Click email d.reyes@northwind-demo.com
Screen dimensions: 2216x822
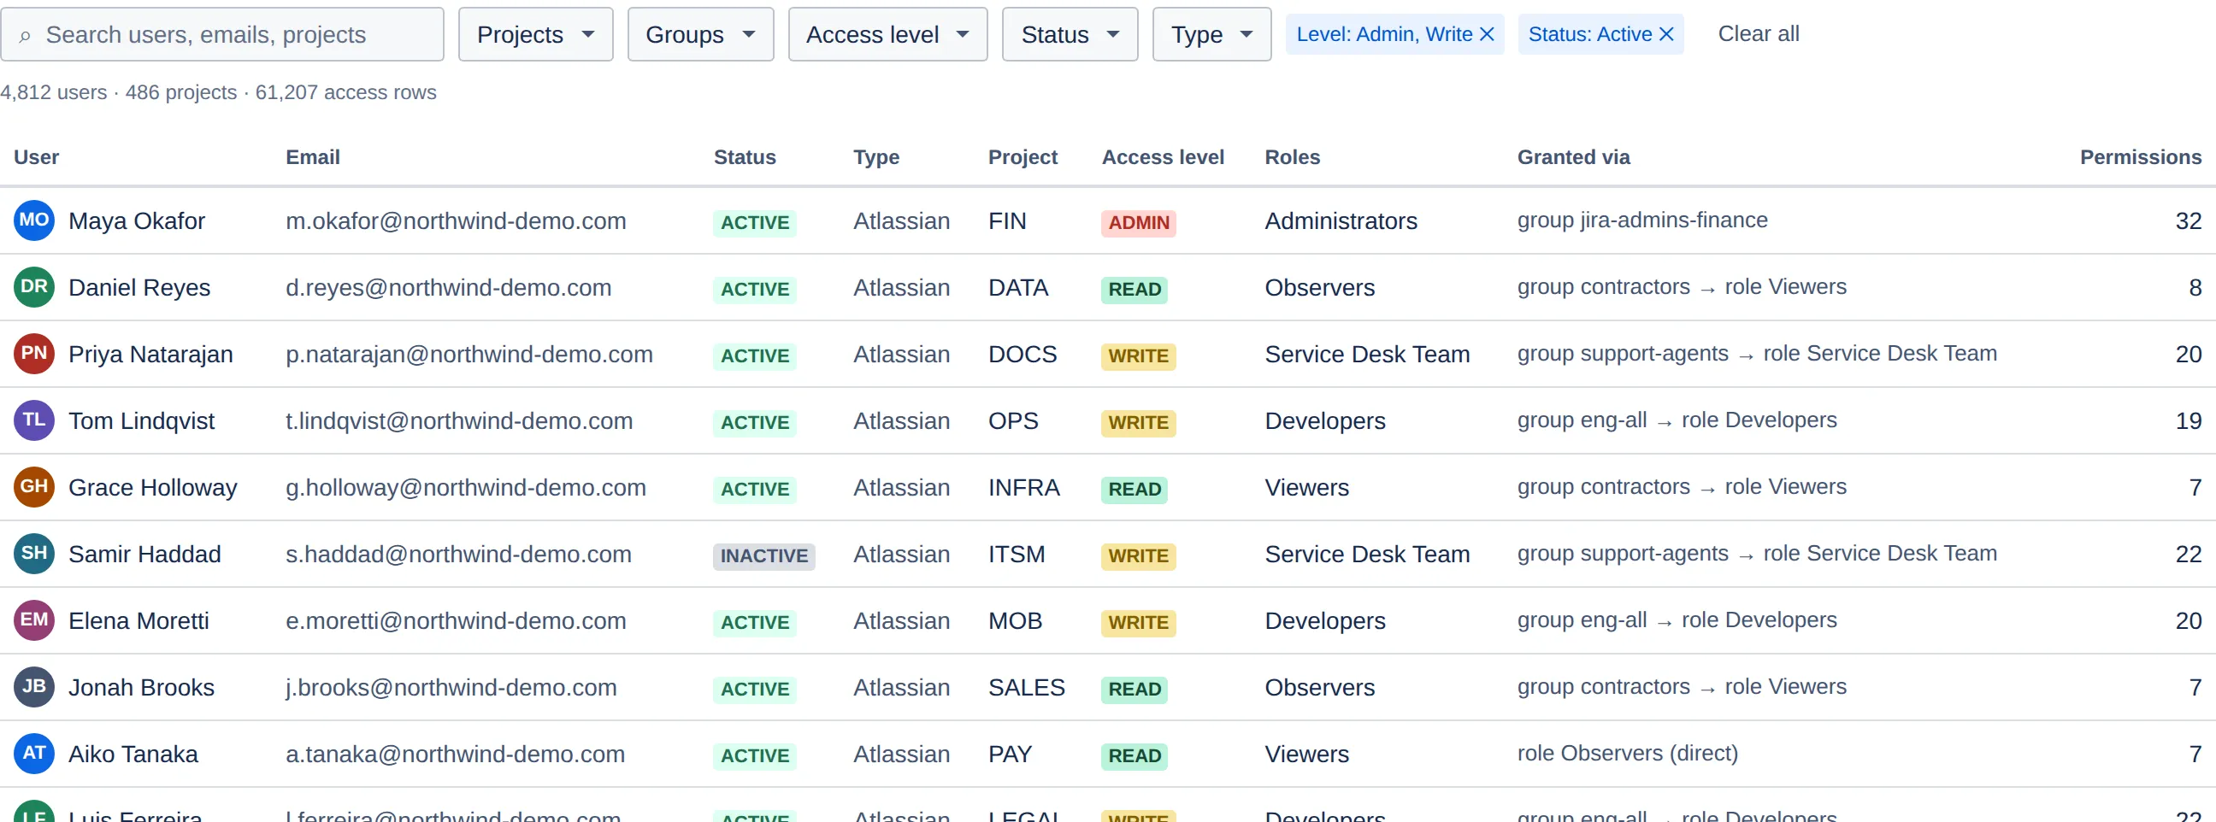448,287
